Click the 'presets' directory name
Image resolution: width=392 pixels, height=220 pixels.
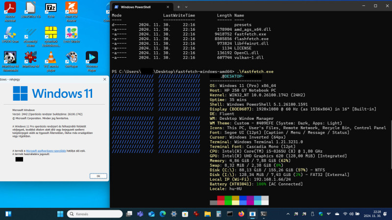coord(243,25)
